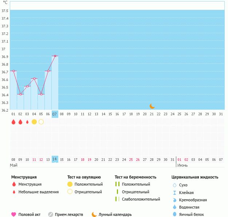Viewport: 228px width, 217px height.
Task: Click the Слабоположительный pregnancy test icon
Action: 117,199
